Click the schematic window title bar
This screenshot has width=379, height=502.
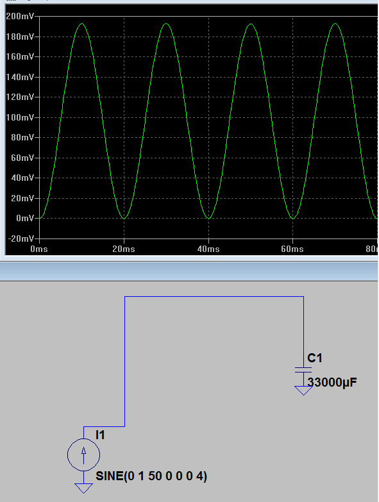point(189,272)
